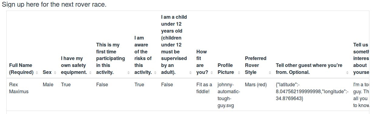Sort the Preferred Rover Style column

pyautogui.click(x=270, y=73)
